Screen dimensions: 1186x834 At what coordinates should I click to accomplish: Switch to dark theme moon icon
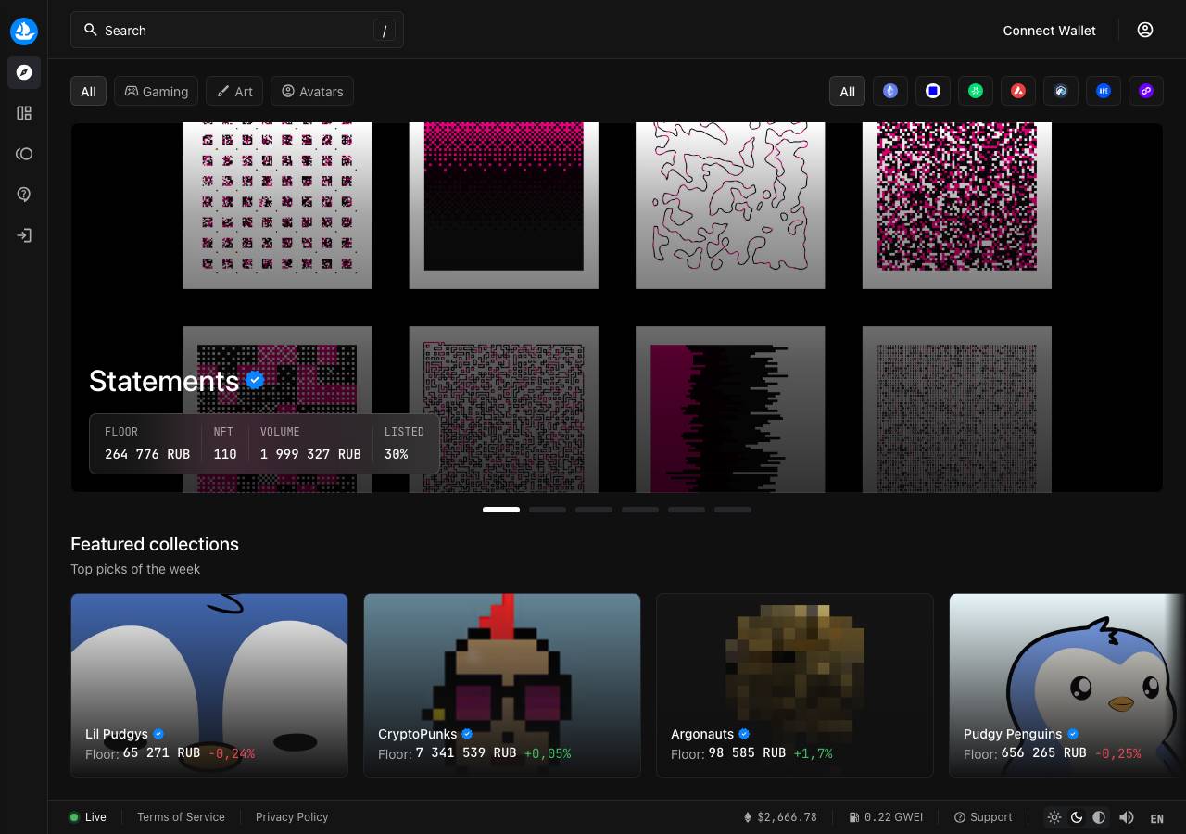point(1077,817)
